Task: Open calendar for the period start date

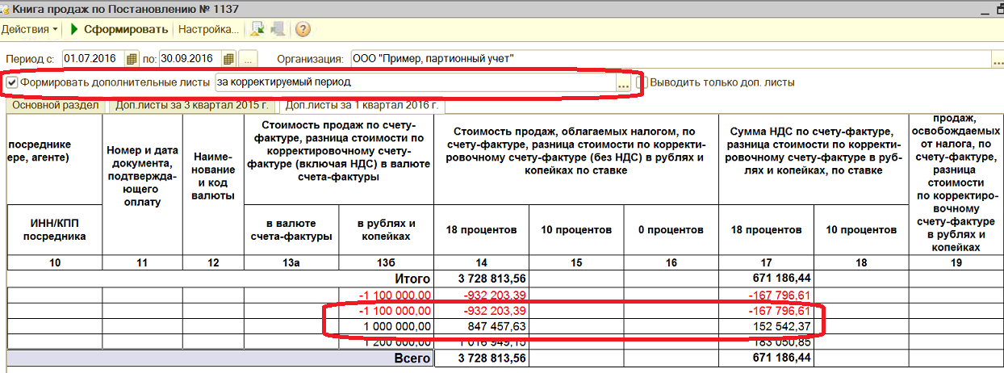Action: coord(132,59)
